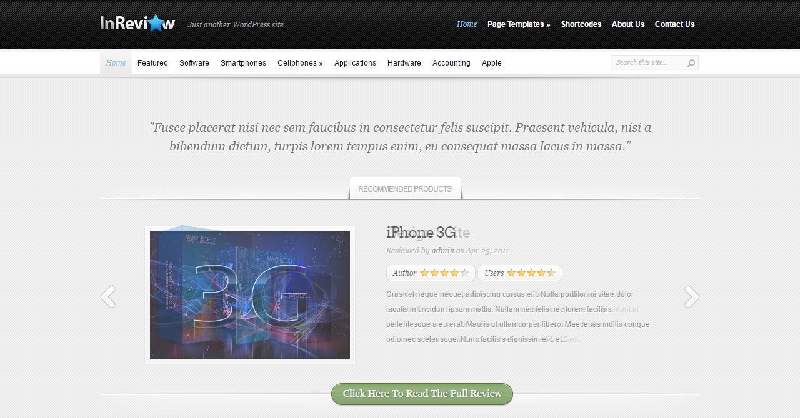Image resolution: width=800 pixels, height=418 pixels.
Task: Advance to next slide with right arrow
Action: 691,297
